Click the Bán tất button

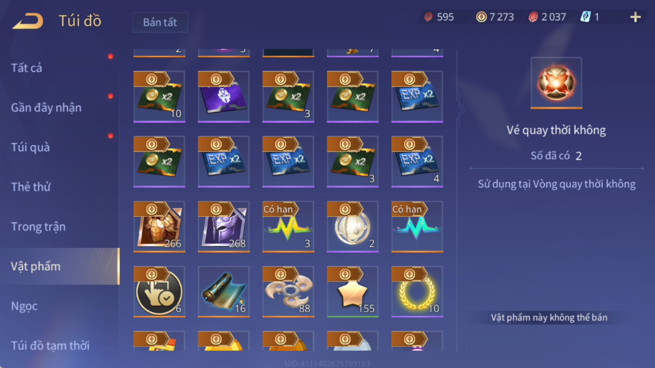click(x=160, y=22)
